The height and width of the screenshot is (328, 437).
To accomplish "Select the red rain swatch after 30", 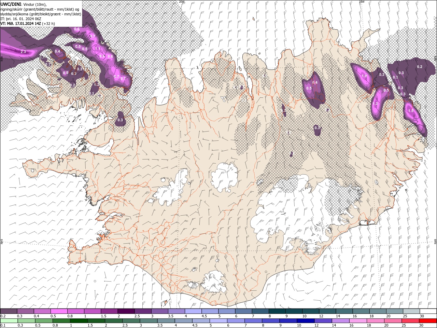I will [x=428, y=321].
